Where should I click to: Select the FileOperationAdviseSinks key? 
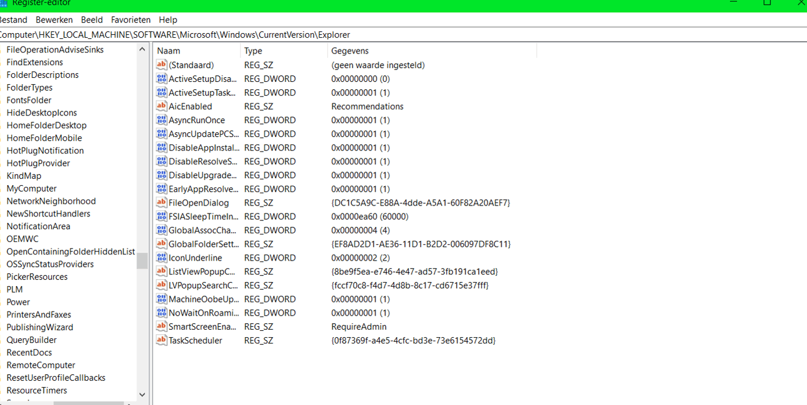55,49
